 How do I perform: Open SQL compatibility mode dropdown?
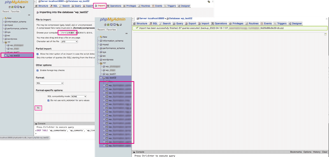pyautogui.click(x=79, y=97)
